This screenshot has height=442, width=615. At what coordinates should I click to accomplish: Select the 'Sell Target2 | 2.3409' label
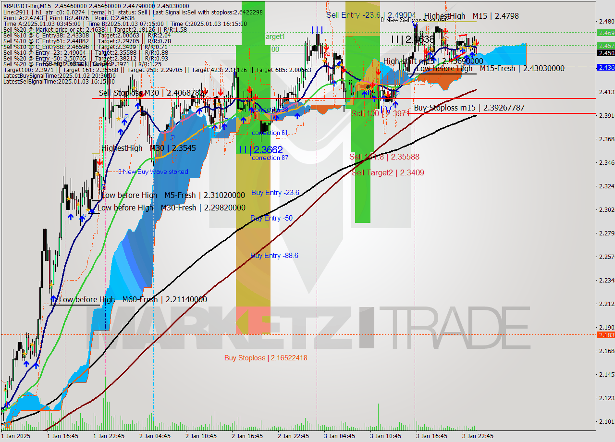coord(388,172)
